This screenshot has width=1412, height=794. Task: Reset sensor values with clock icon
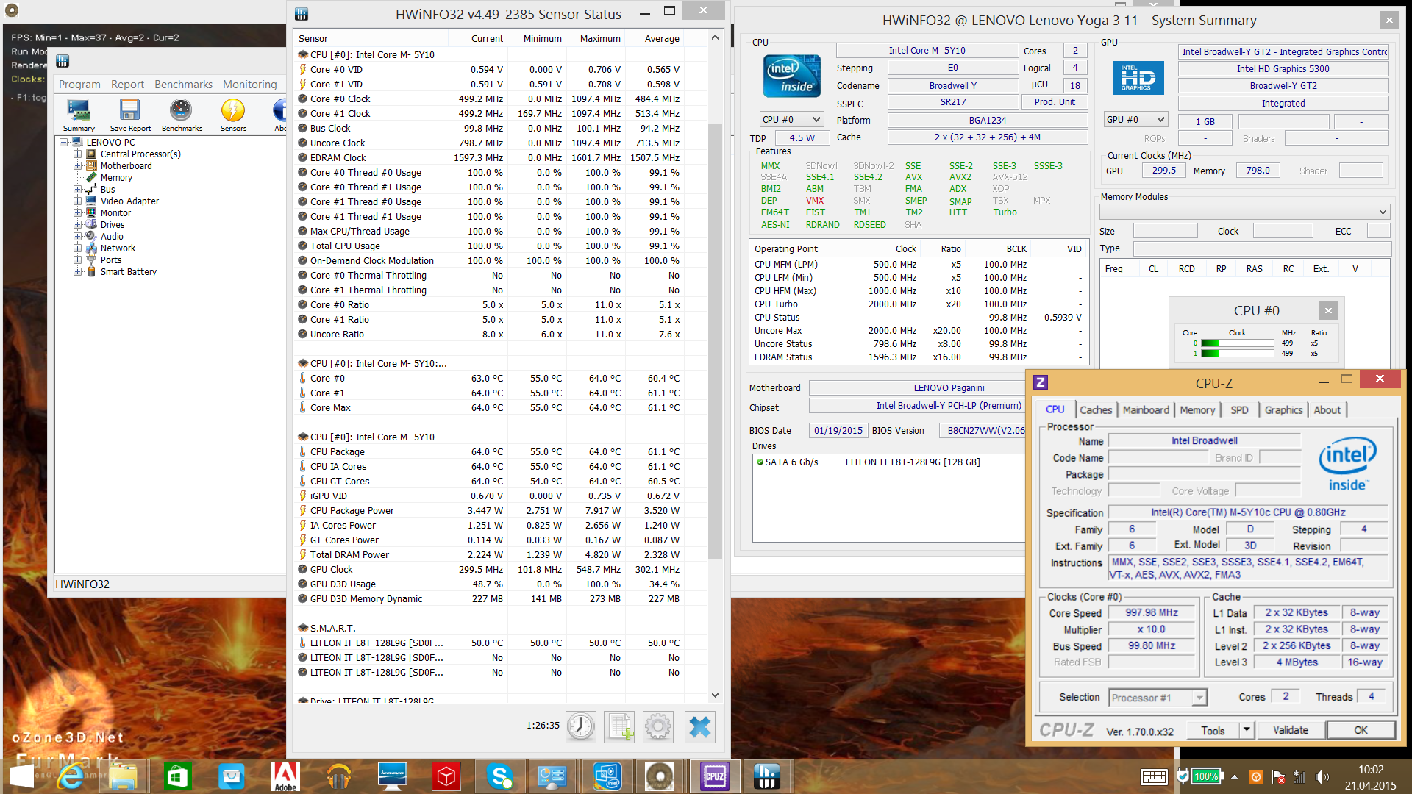coord(580,726)
